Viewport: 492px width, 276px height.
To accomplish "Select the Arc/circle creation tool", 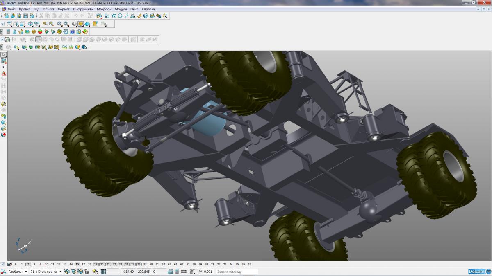I will [x=120, y=16].
